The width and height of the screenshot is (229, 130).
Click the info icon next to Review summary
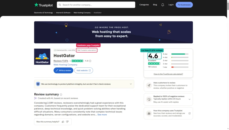click(x=61, y=95)
